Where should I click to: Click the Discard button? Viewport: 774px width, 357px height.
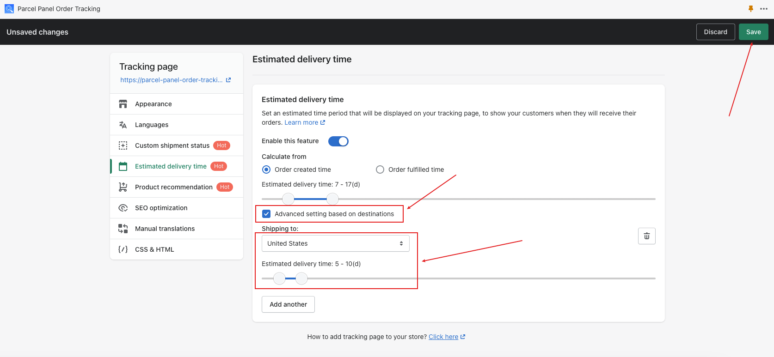pyautogui.click(x=716, y=32)
